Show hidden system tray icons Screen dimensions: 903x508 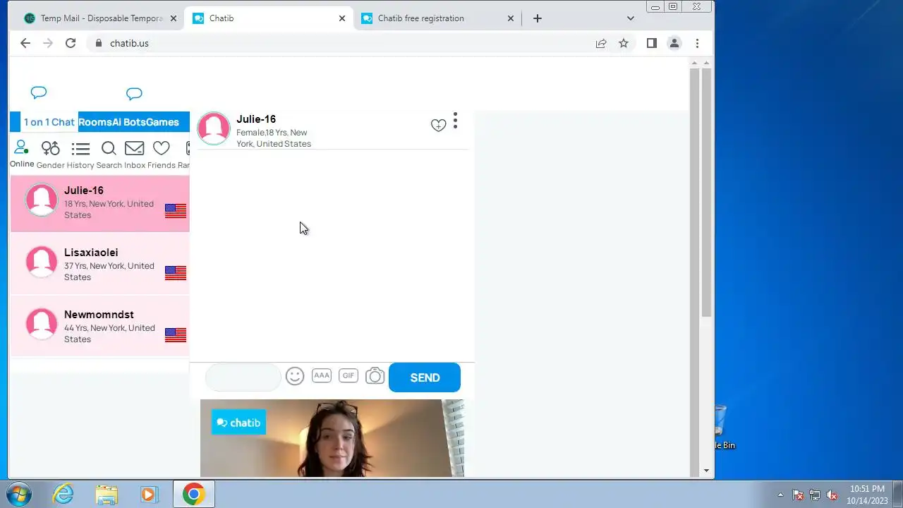780,495
